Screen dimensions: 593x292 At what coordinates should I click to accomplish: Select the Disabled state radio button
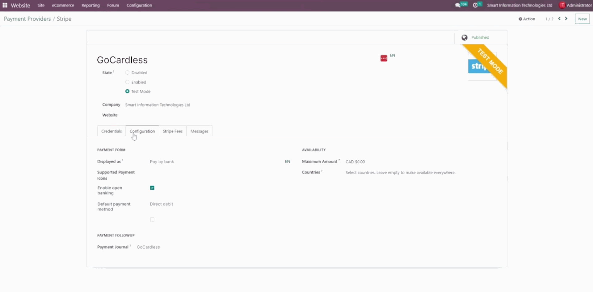tap(127, 73)
